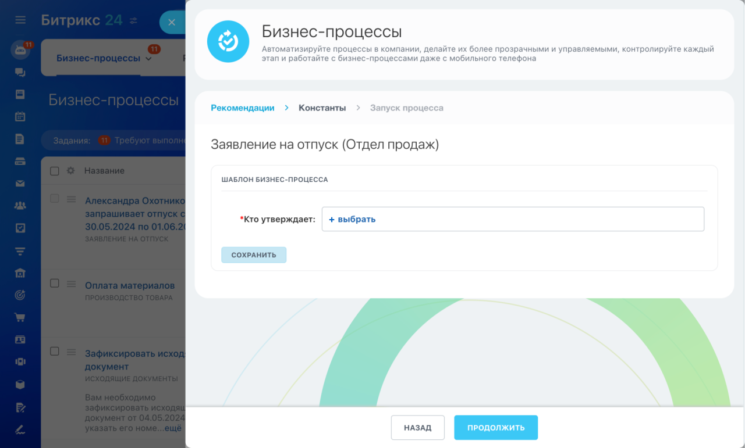Open row menu for Зафиксировать исходящий документ
Image resolution: width=745 pixels, height=448 pixels.
pos(71,352)
